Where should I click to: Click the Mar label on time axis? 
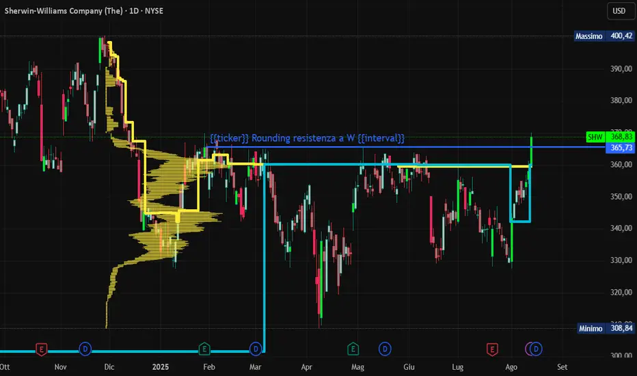pyautogui.click(x=255, y=367)
